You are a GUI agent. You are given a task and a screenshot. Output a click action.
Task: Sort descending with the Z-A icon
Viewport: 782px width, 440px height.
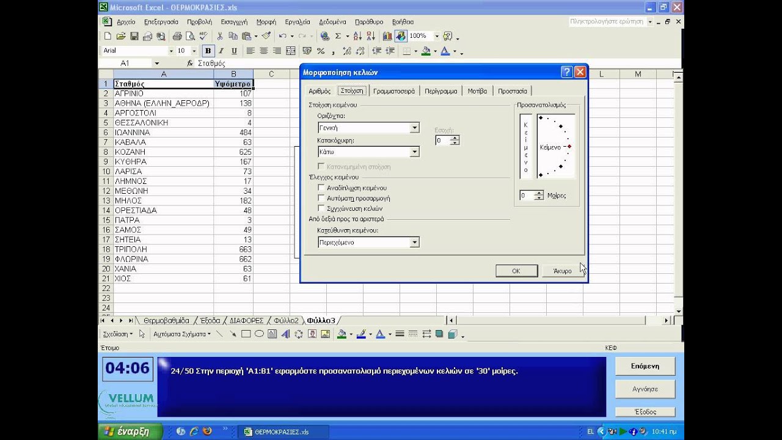click(371, 36)
